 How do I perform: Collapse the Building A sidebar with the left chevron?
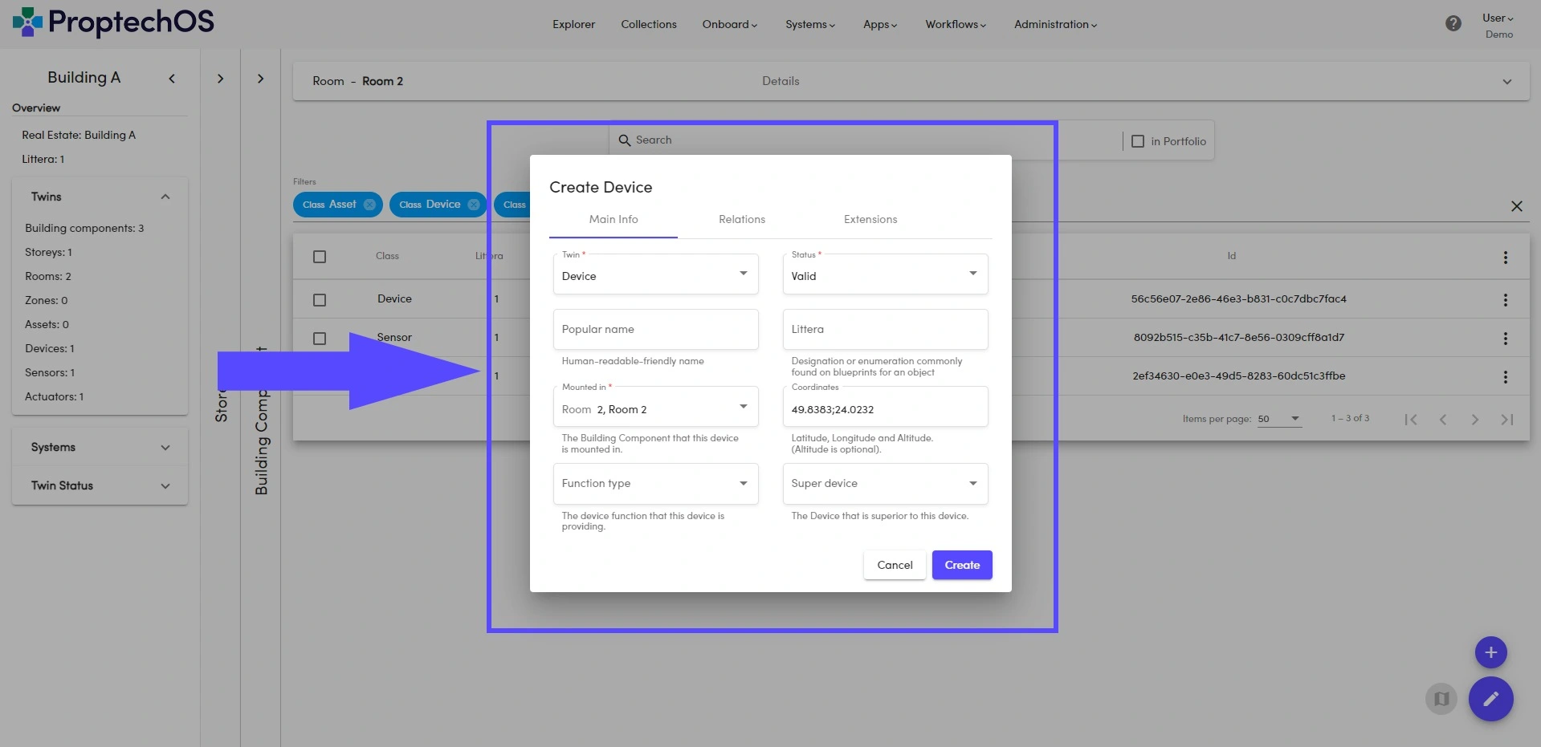click(x=171, y=78)
